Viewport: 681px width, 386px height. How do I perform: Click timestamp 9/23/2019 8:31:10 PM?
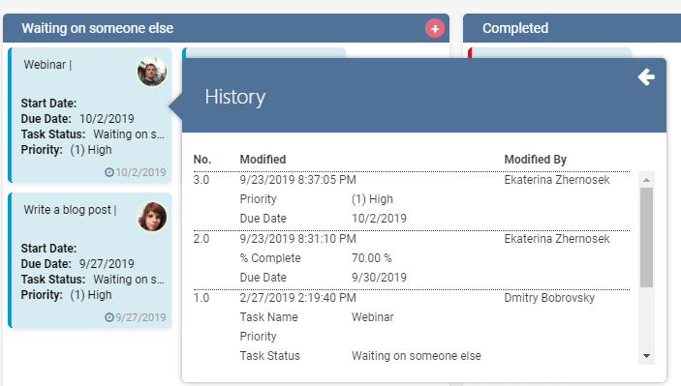coord(298,239)
